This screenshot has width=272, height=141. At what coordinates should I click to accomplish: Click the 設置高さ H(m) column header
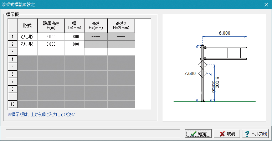click(51, 26)
